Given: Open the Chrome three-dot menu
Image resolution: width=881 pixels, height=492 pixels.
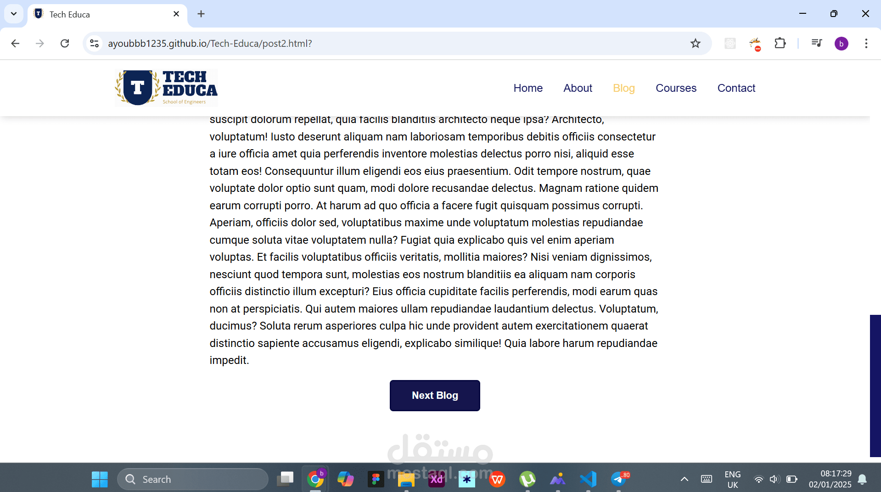Looking at the screenshot, I should 866,43.
